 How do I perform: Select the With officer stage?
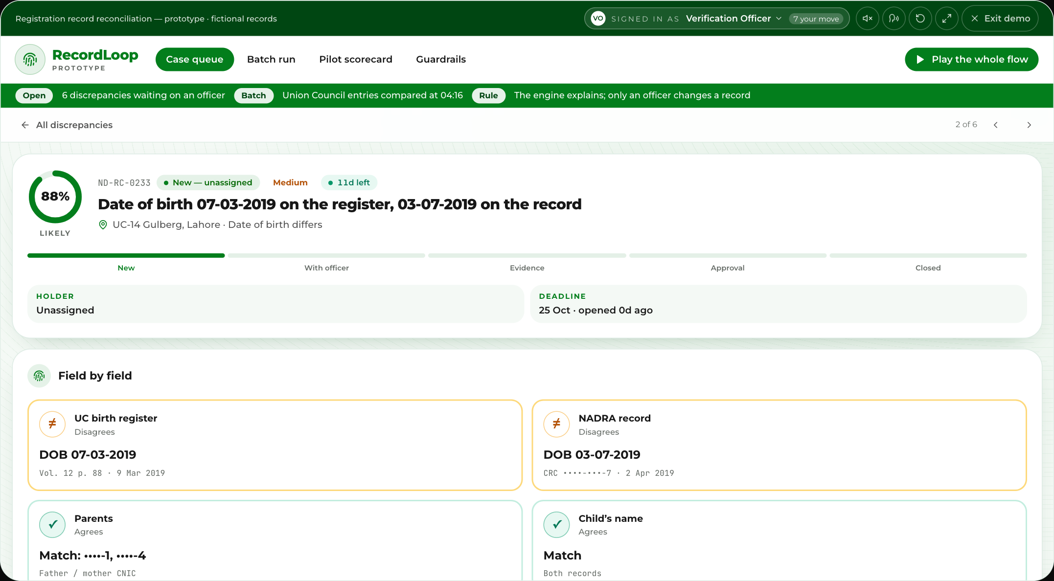click(x=326, y=263)
